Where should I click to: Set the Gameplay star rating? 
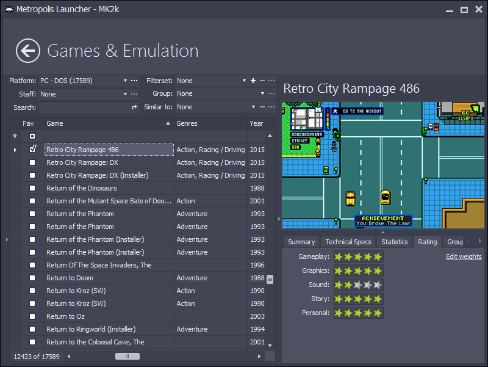click(x=358, y=256)
